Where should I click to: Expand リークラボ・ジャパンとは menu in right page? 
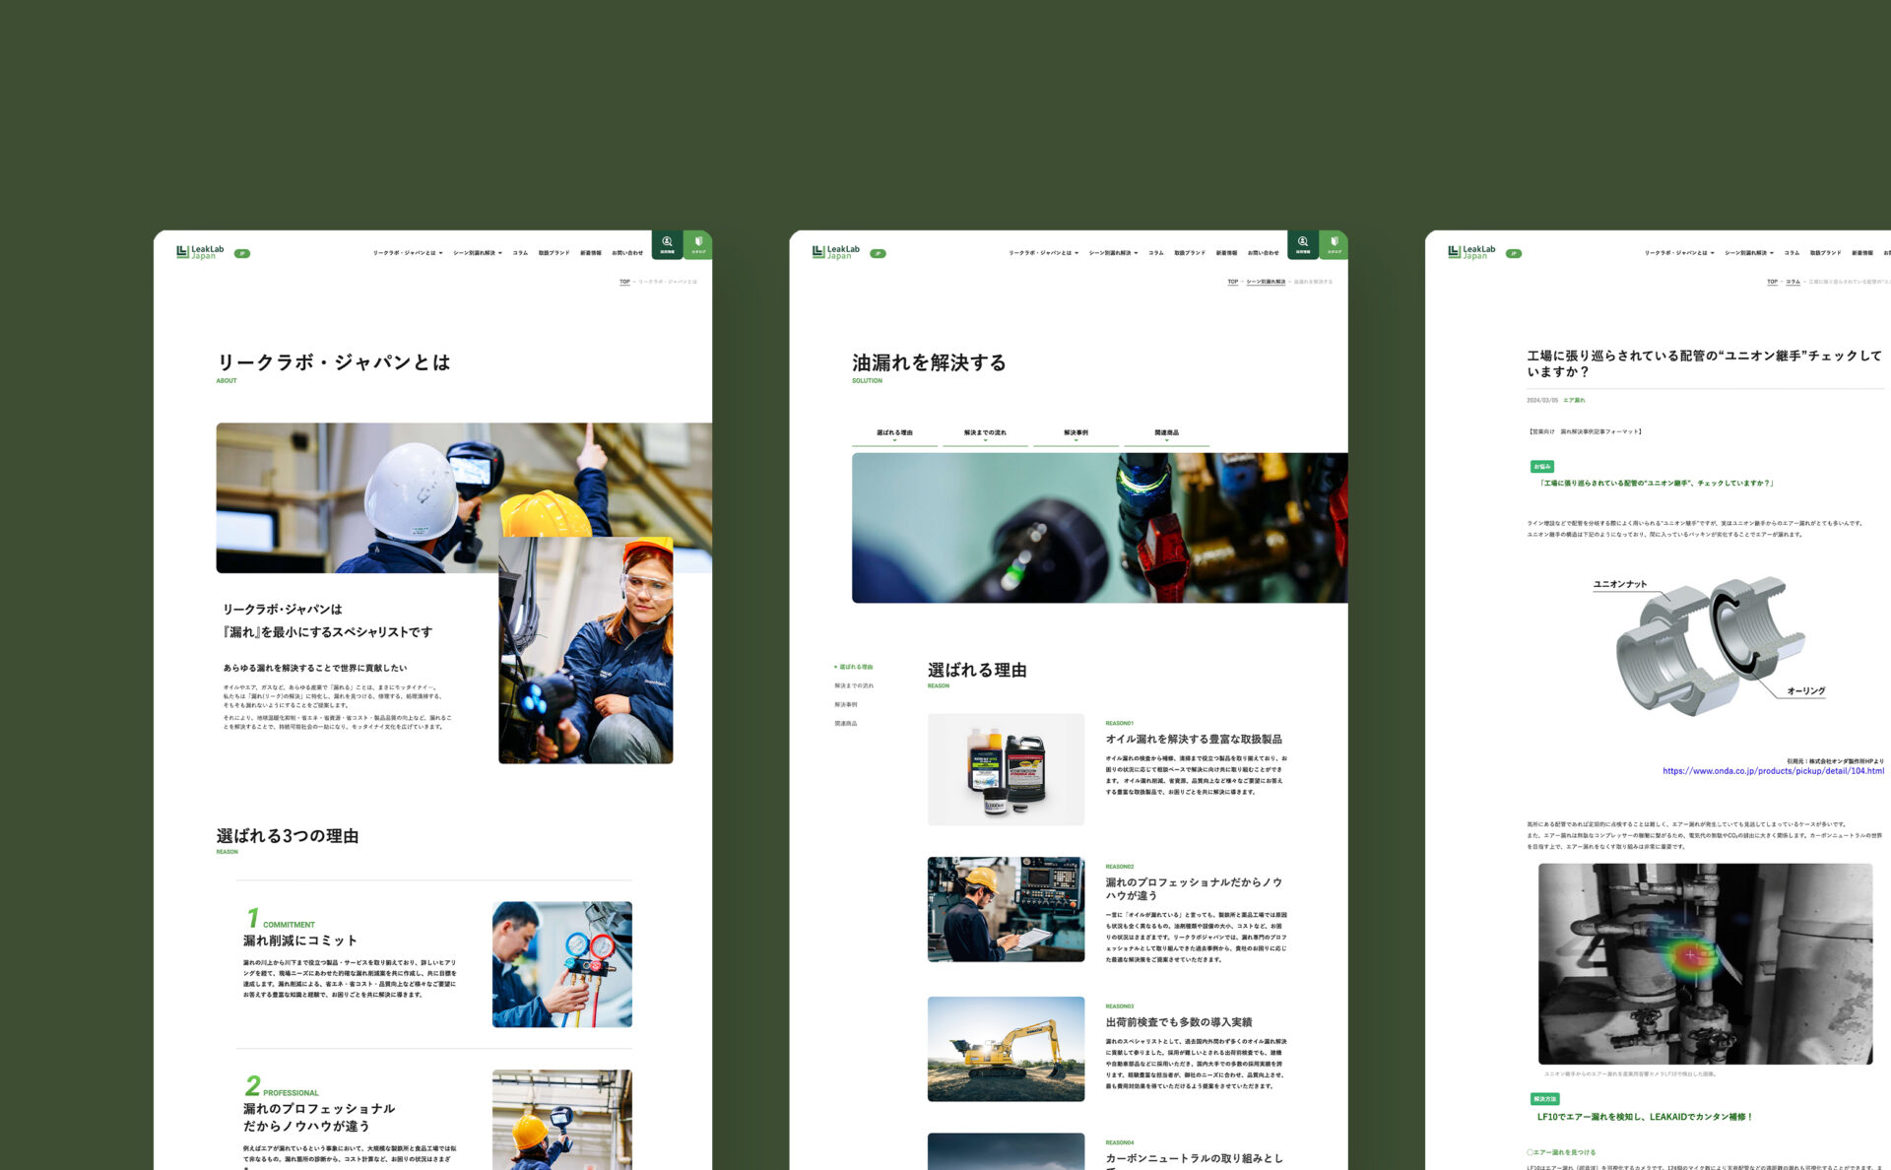1679,253
